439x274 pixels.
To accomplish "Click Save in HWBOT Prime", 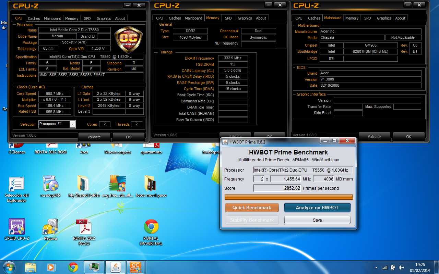I will [x=317, y=220].
